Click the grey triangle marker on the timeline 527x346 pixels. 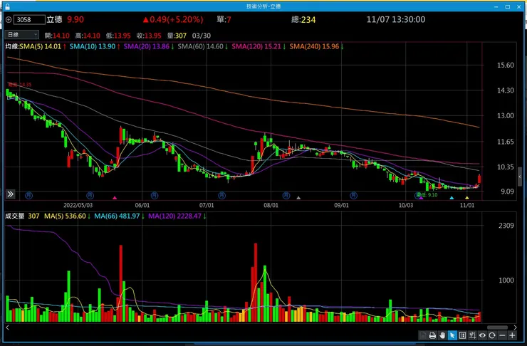pos(298,198)
